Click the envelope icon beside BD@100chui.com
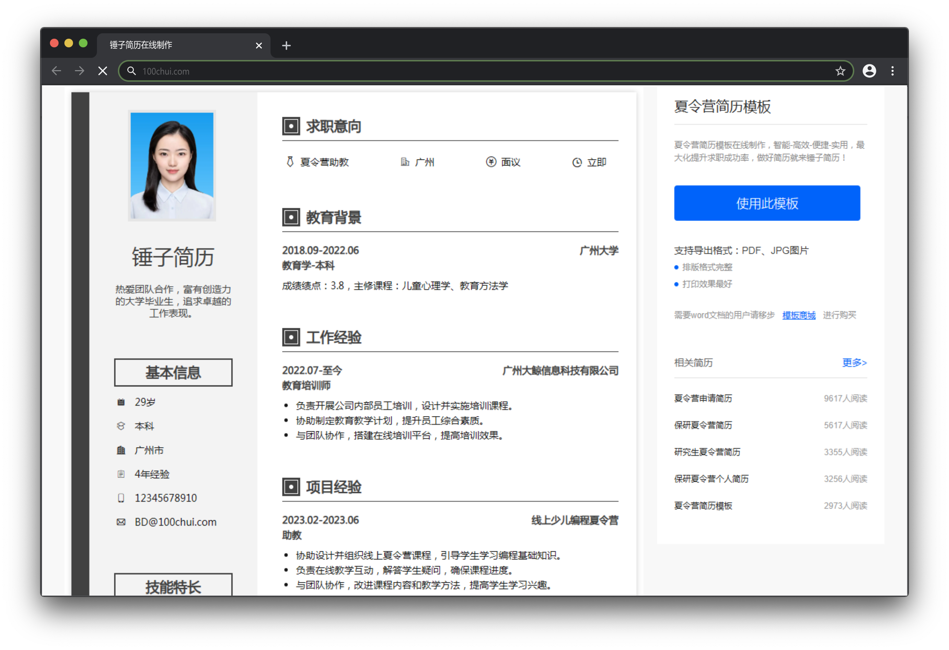The image size is (949, 650). 121,522
